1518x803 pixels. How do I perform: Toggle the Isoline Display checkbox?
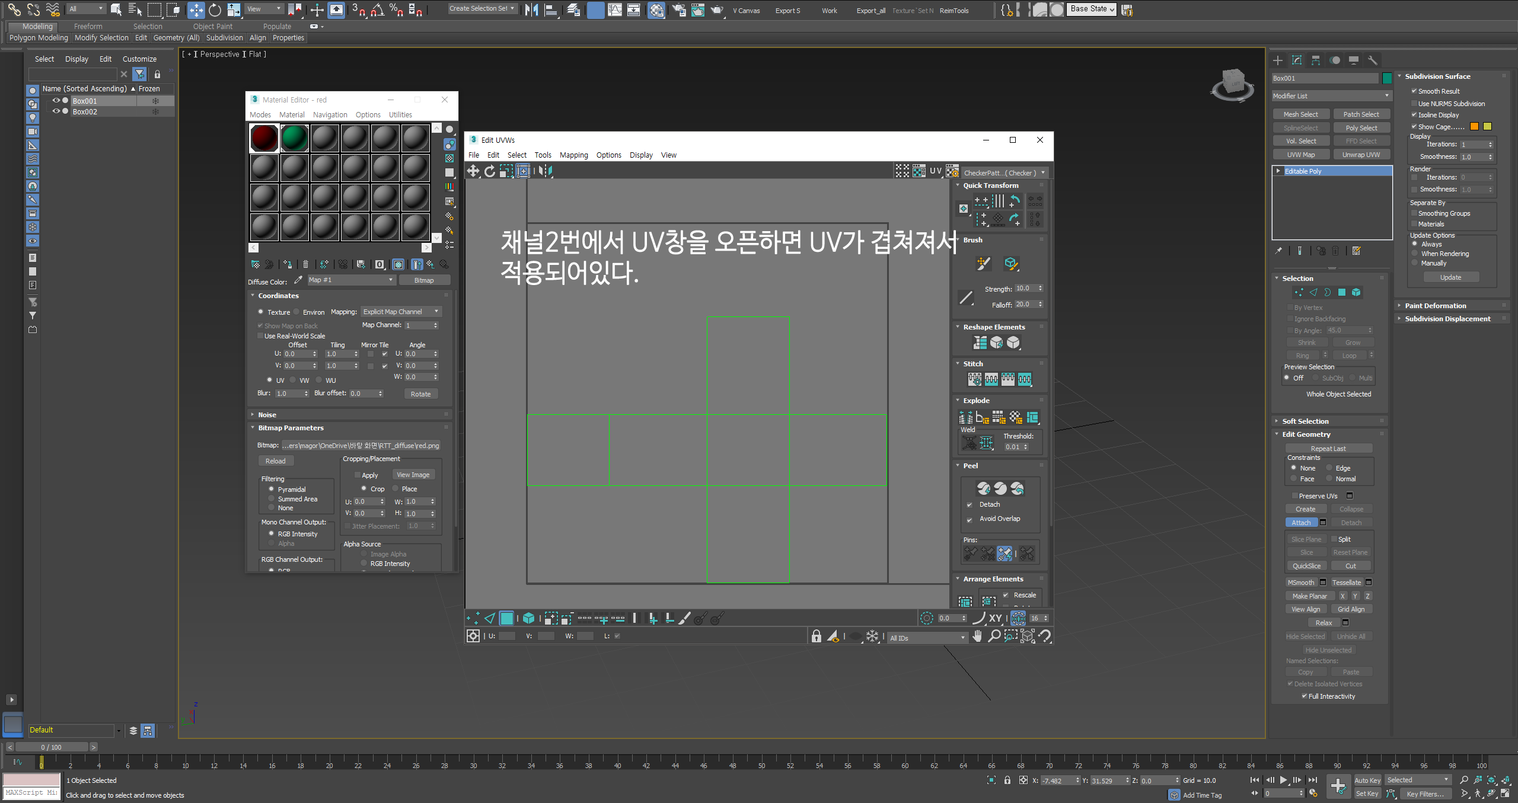tap(1414, 115)
